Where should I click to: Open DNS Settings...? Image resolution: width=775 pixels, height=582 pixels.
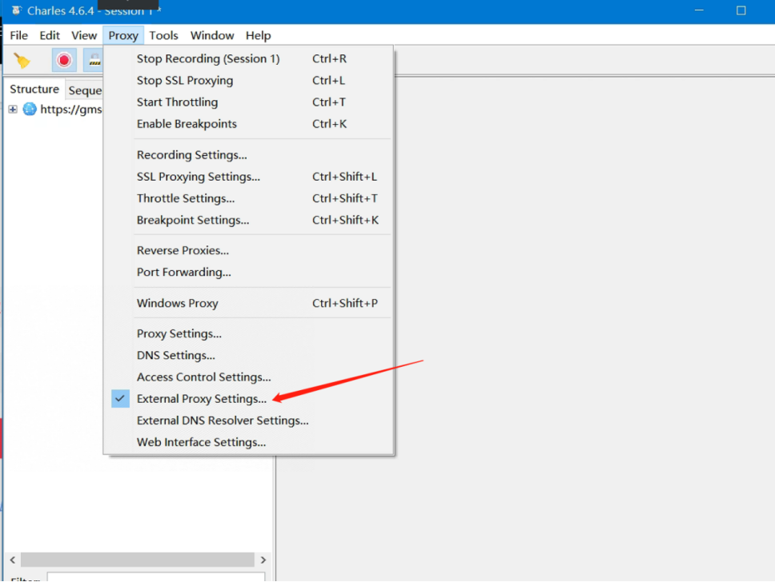[248, 356]
